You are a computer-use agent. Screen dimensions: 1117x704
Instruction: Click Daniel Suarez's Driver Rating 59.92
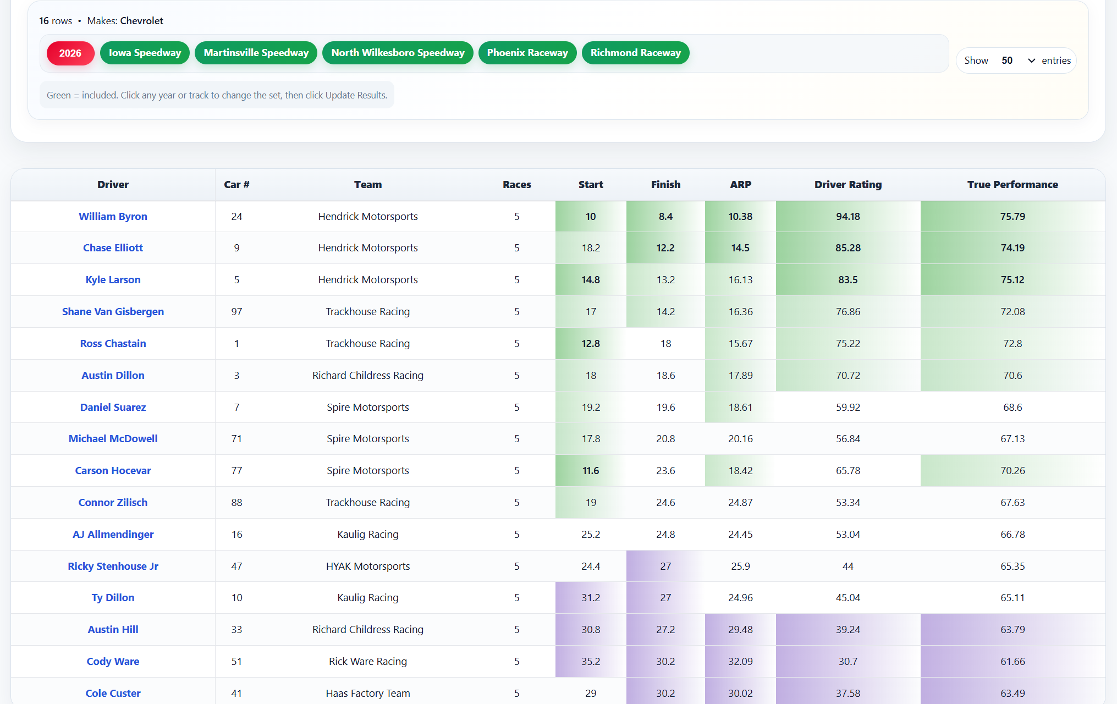point(848,408)
